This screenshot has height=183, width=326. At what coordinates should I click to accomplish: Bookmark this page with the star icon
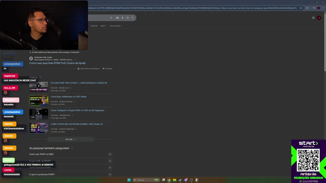click(x=301, y=8)
